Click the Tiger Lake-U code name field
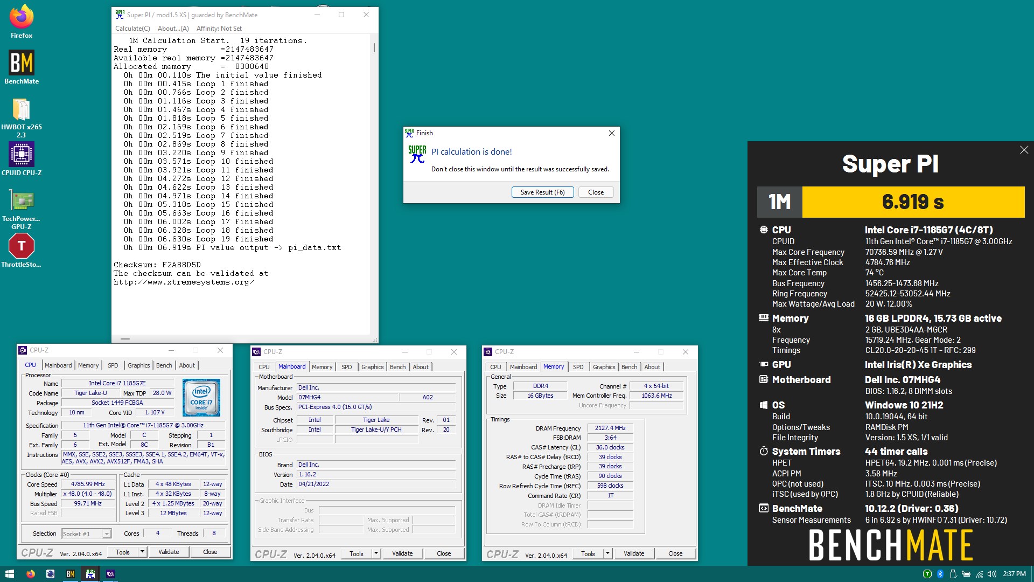1034x582 pixels. [90, 393]
